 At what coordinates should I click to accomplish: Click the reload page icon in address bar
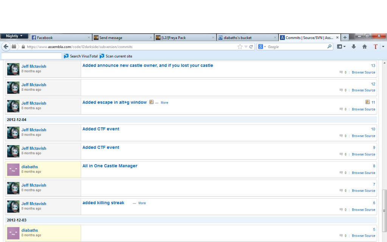coord(251,47)
